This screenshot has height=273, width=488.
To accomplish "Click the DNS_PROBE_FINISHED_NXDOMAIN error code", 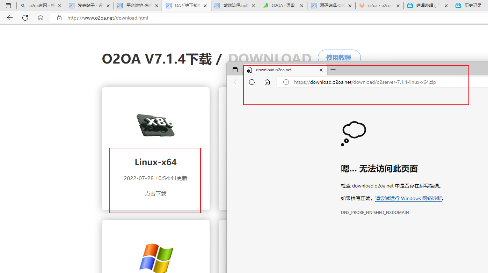I will pos(375,212).
